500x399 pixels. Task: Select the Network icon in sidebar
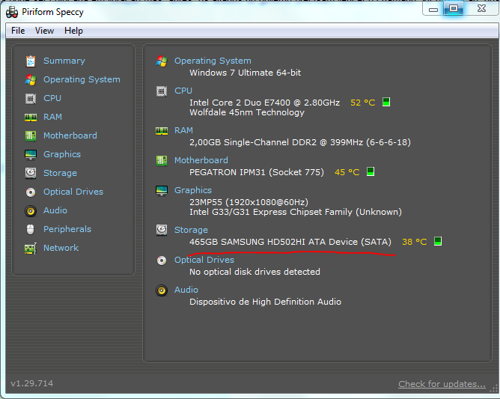coord(31,248)
